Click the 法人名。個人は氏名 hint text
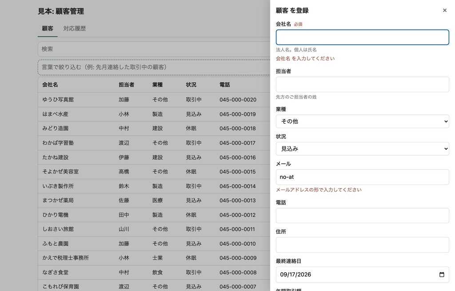455x291 pixels. point(296,50)
